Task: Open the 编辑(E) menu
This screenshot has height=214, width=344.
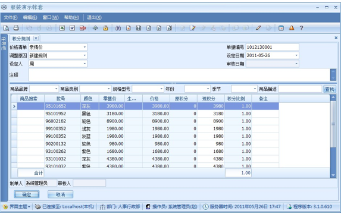Action: pos(30,17)
